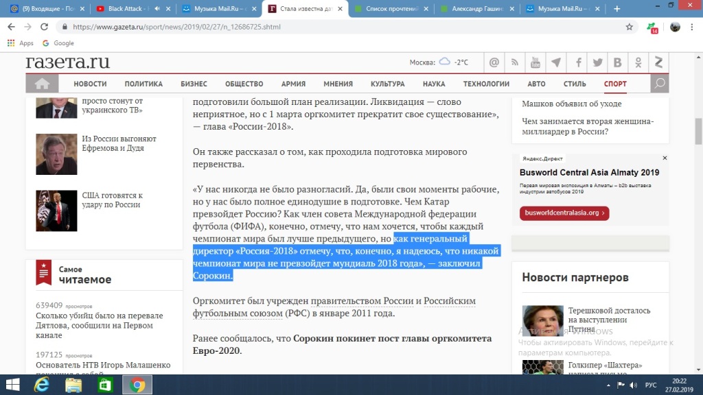Open 'Машков объявил об уходе' article

click(x=572, y=104)
